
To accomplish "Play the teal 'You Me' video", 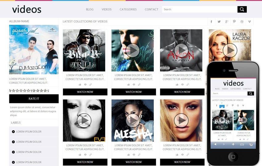I will (x=133, y=50).
